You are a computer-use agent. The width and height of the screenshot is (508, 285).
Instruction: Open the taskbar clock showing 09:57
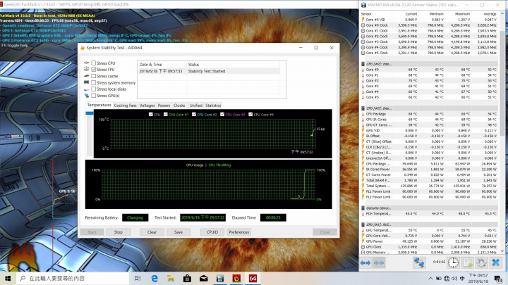478,278
